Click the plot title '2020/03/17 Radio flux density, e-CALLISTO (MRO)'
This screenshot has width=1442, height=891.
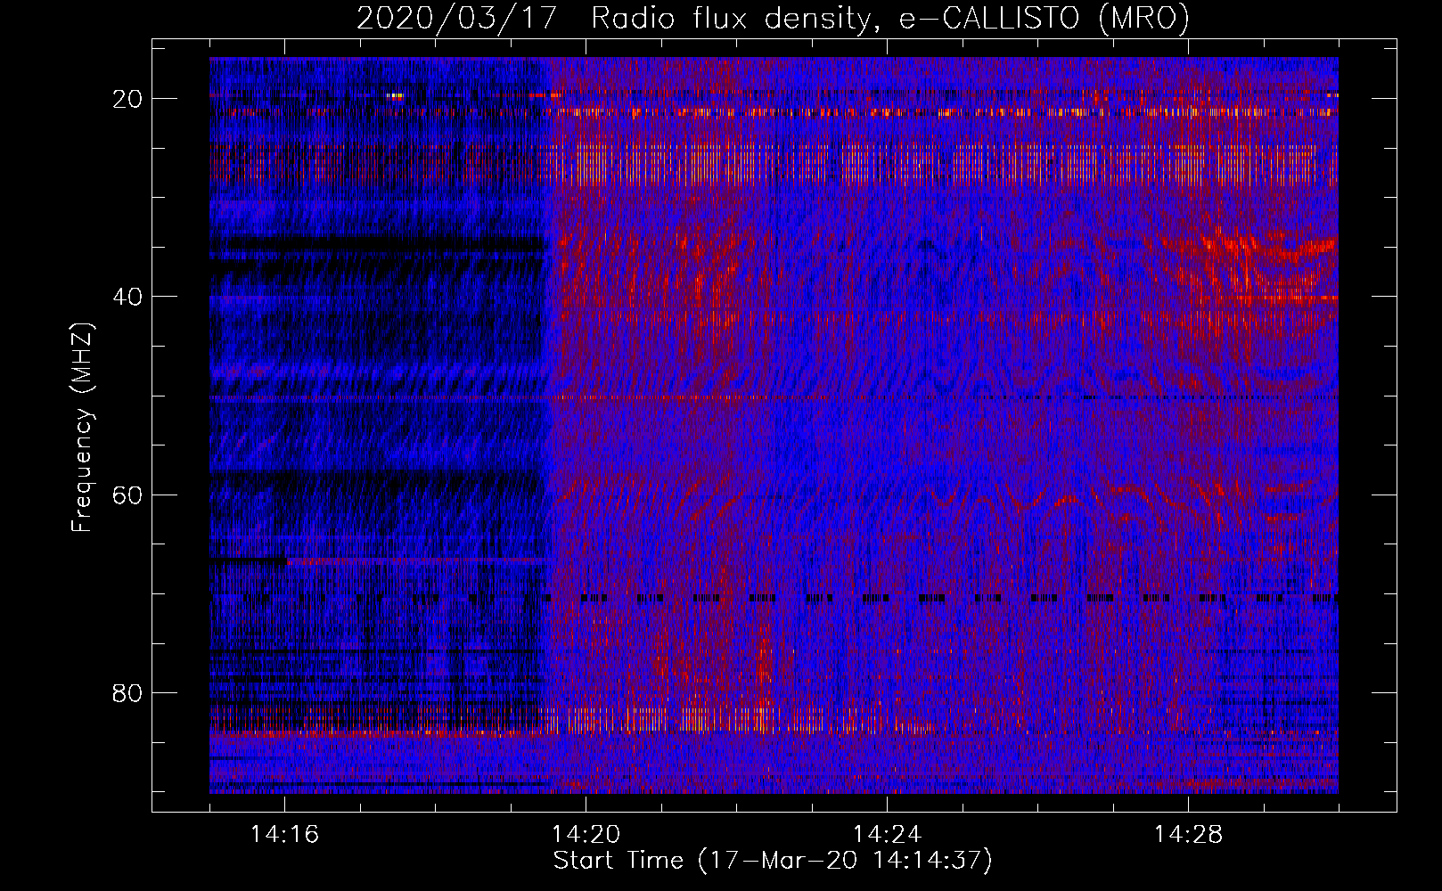click(773, 18)
